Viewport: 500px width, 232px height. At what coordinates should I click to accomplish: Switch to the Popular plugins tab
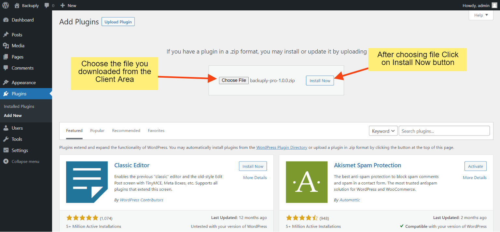click(x=97, y=131)
